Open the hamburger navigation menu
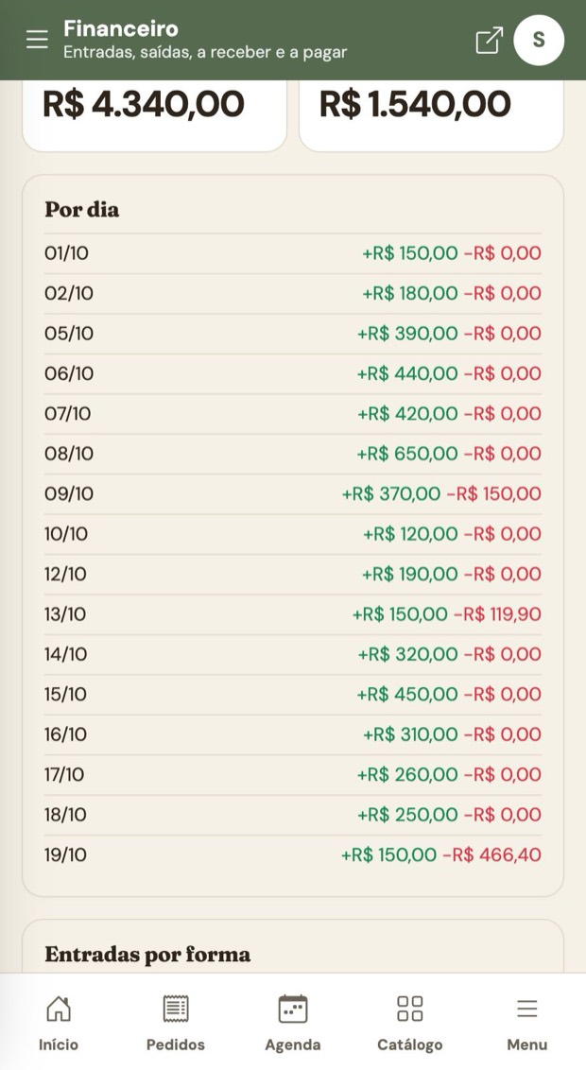This screenshot has height=1070, width=586. [x=37, y=40]
